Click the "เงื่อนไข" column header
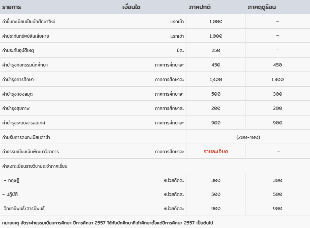 [131, 7]
